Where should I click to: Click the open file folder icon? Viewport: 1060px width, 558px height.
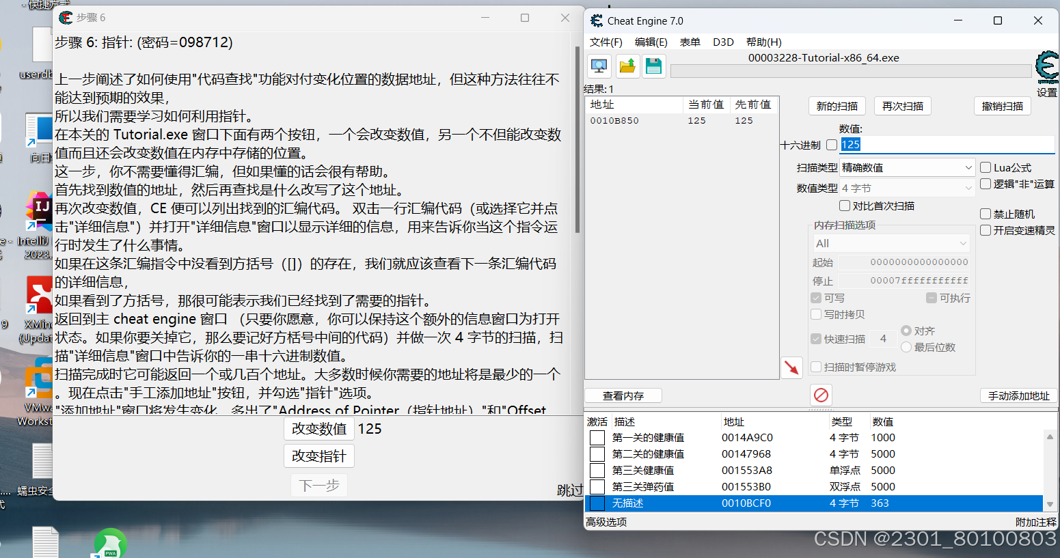point(627,66)
